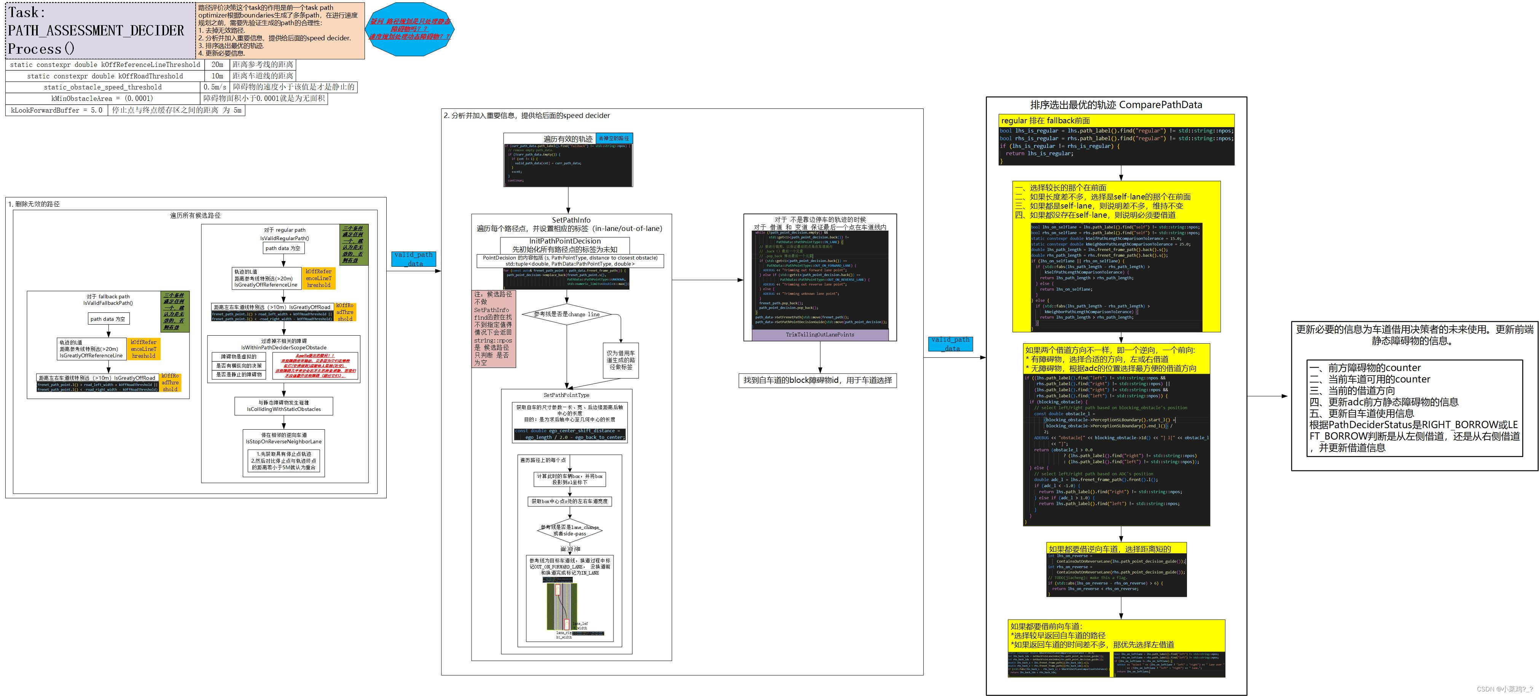Image resolution: width=1539 pixels, height=696 pixels.
Task: Select the 障碍物面积小于0.0001 description cell
Action: point(264,99)
